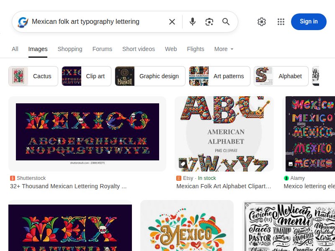Clear the search query using the X
Screen dimensions: 335x251
pyautogui.click(x=172, y=21)
